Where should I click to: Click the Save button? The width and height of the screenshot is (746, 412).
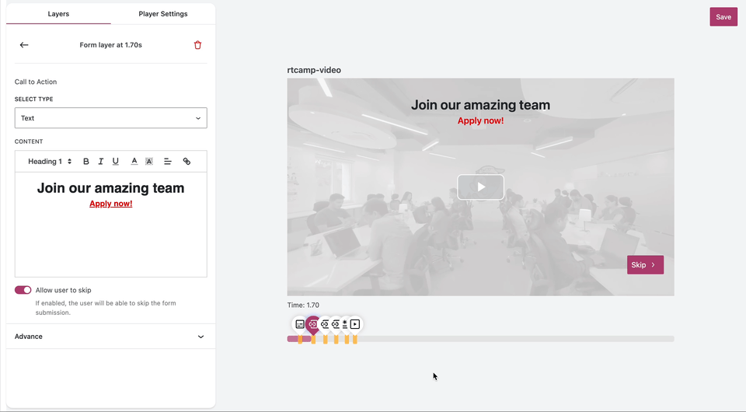pos(723,17)
